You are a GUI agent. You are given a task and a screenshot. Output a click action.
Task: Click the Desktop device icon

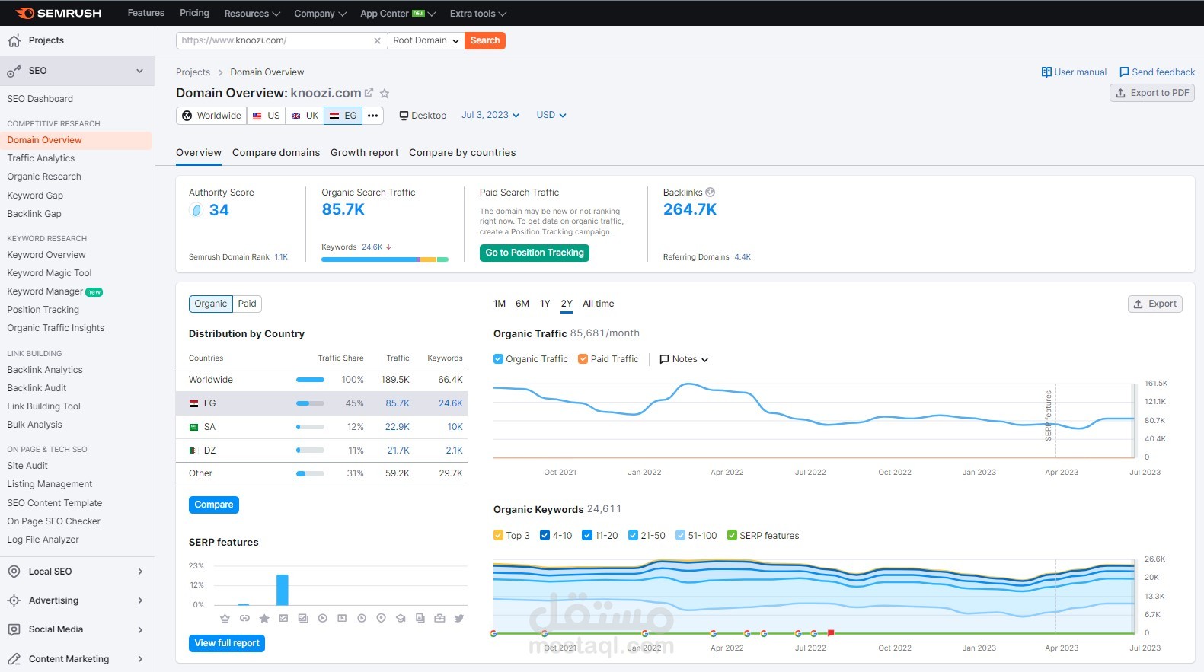(404, 116)
